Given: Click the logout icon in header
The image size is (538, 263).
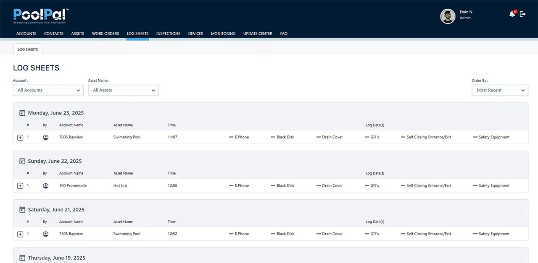Looking at the screenshot, I should pos(523,14).
